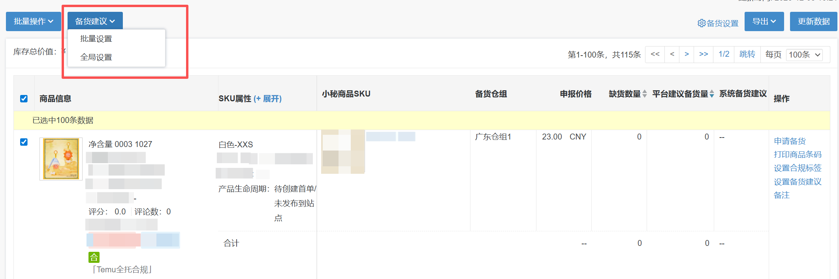Jump to last page with >> icon
Screen dimensions: 839x279
704,54
